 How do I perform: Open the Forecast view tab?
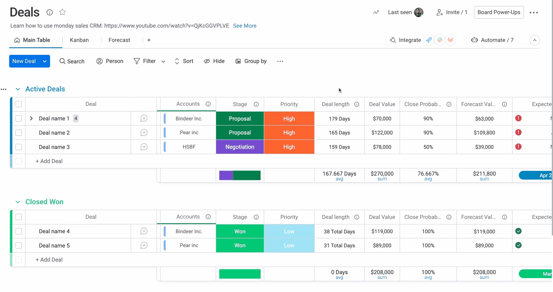coord(119,40)
